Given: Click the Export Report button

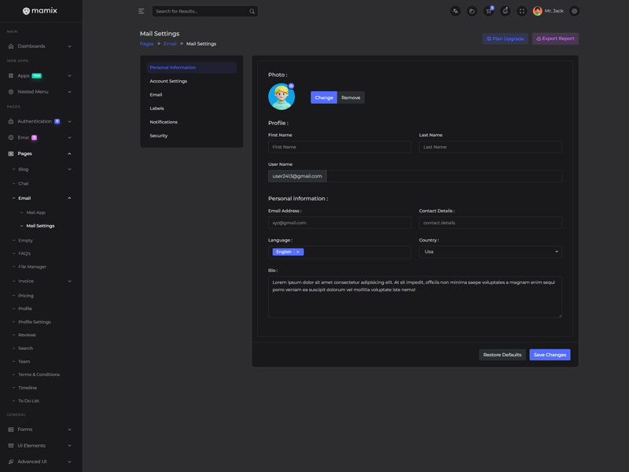Looking at the screenshot, I should tap(555, 39).
